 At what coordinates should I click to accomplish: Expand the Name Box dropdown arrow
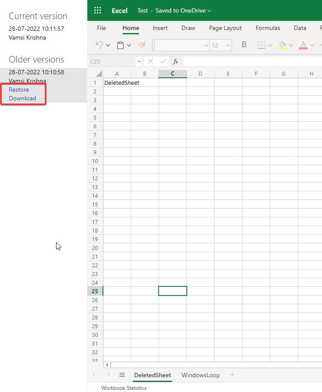coord(139,62)
